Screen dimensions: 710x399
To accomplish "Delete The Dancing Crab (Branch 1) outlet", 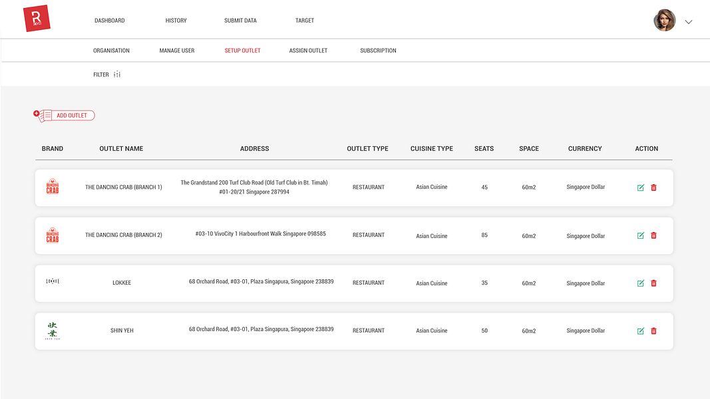I will 653,188.
